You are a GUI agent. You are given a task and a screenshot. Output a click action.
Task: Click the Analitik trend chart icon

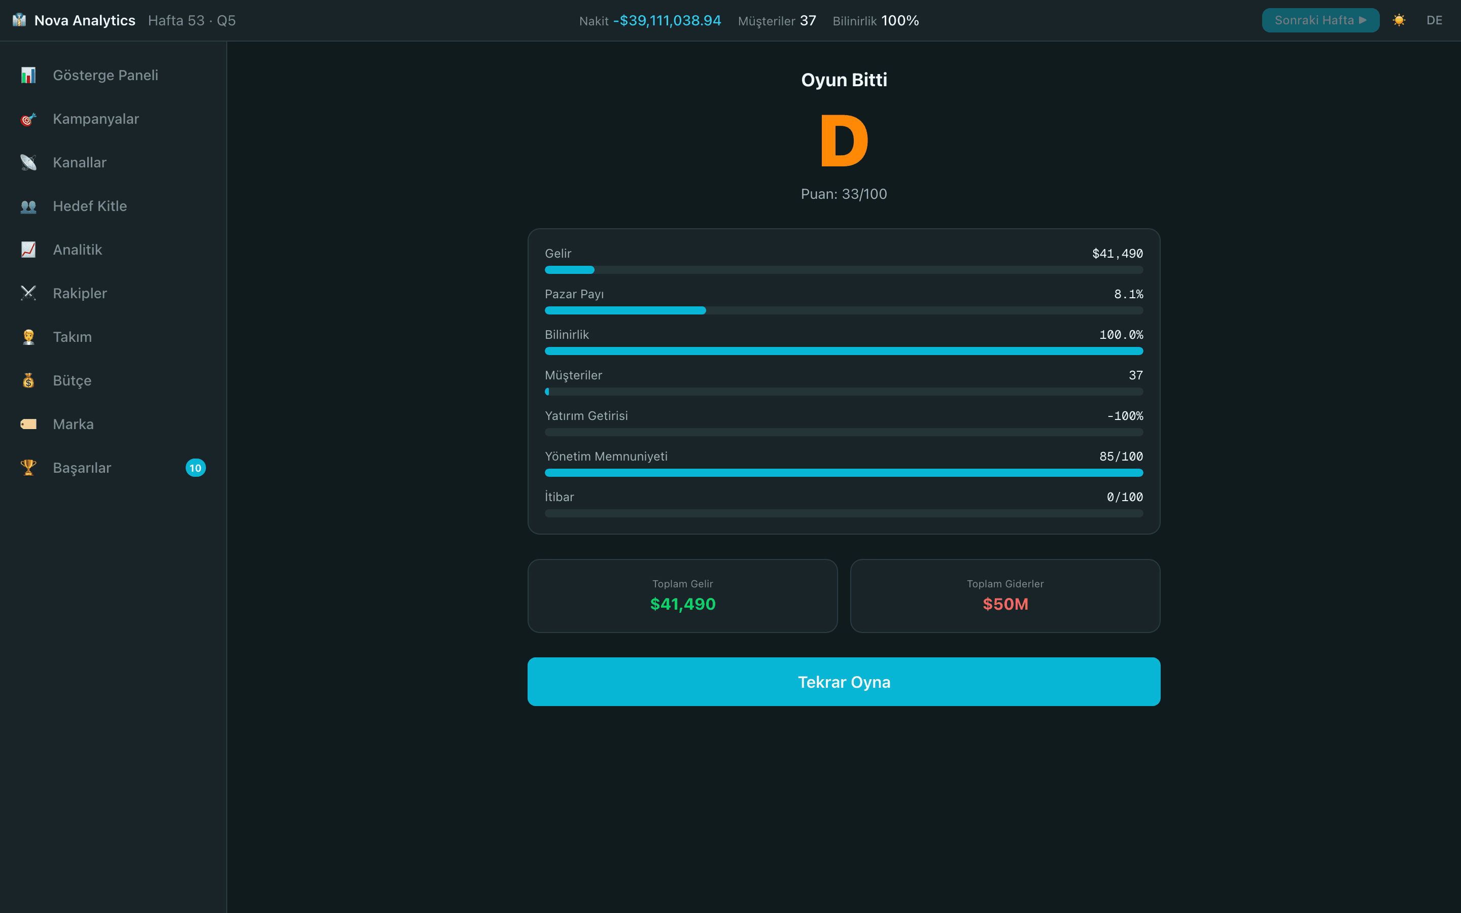[28, 250]
